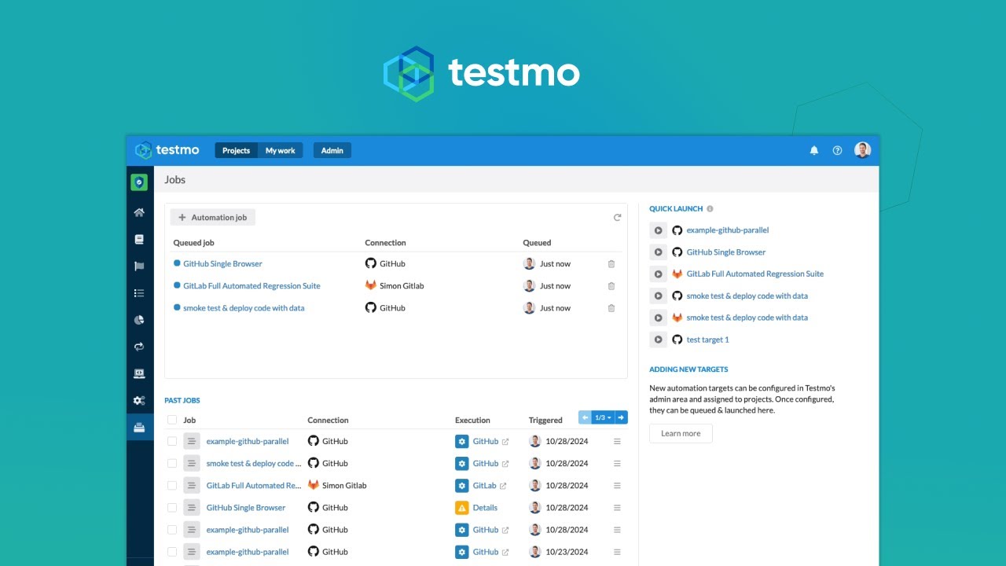Launch GitHub Single Browser from quick launch
The width and height of the screenshot is (1006, 566).
pos(658,252)
